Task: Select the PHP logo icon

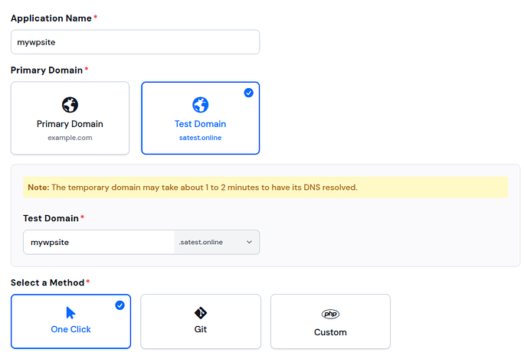Action: tap(330, 314)
